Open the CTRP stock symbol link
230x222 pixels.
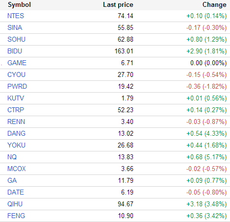coord(16,110)
